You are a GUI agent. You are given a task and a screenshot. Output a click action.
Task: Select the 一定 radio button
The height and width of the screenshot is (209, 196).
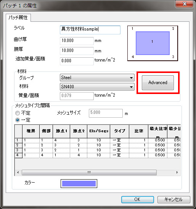click(x=18, y=120)
